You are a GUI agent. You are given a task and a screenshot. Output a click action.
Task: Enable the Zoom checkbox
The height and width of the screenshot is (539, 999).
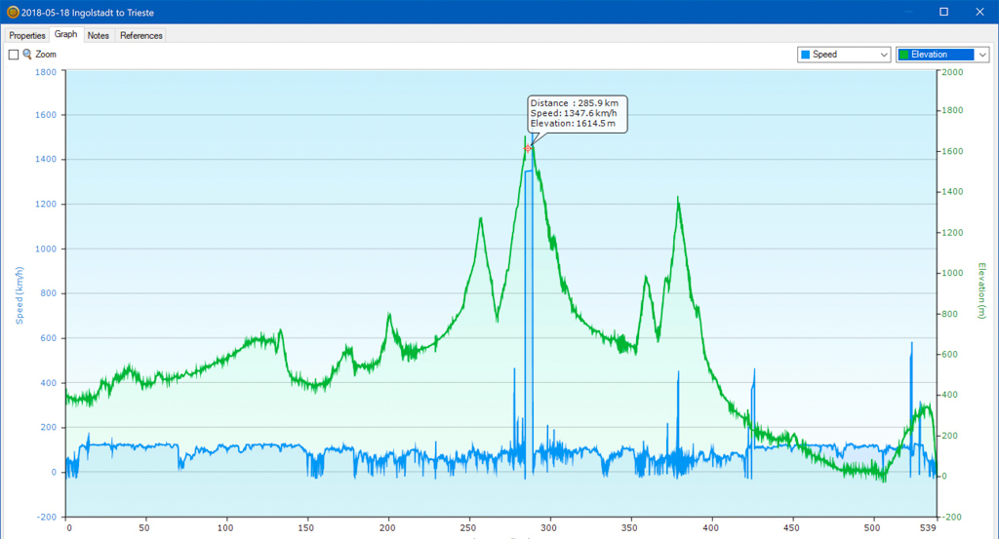pos(14,55)
